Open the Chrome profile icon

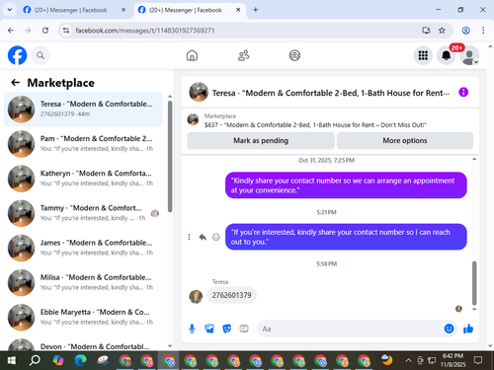465,31
